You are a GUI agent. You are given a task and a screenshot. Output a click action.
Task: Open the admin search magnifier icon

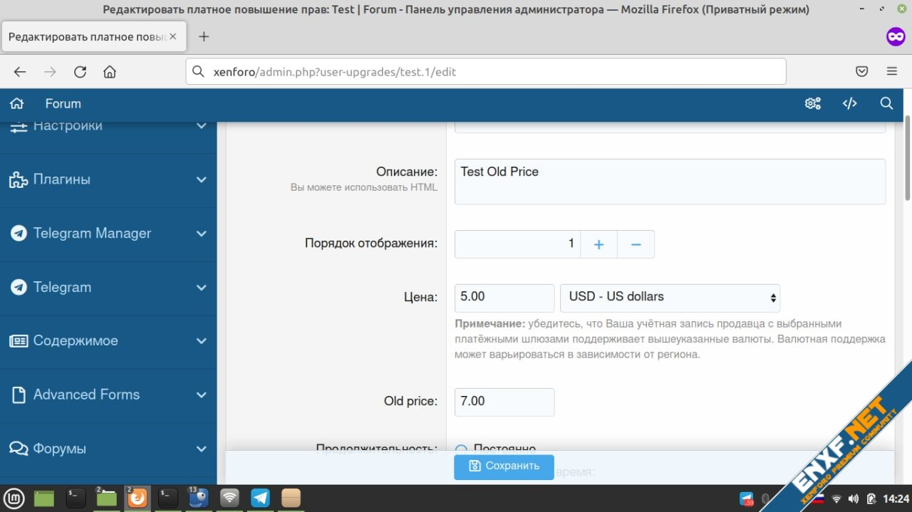coord(886,103)
